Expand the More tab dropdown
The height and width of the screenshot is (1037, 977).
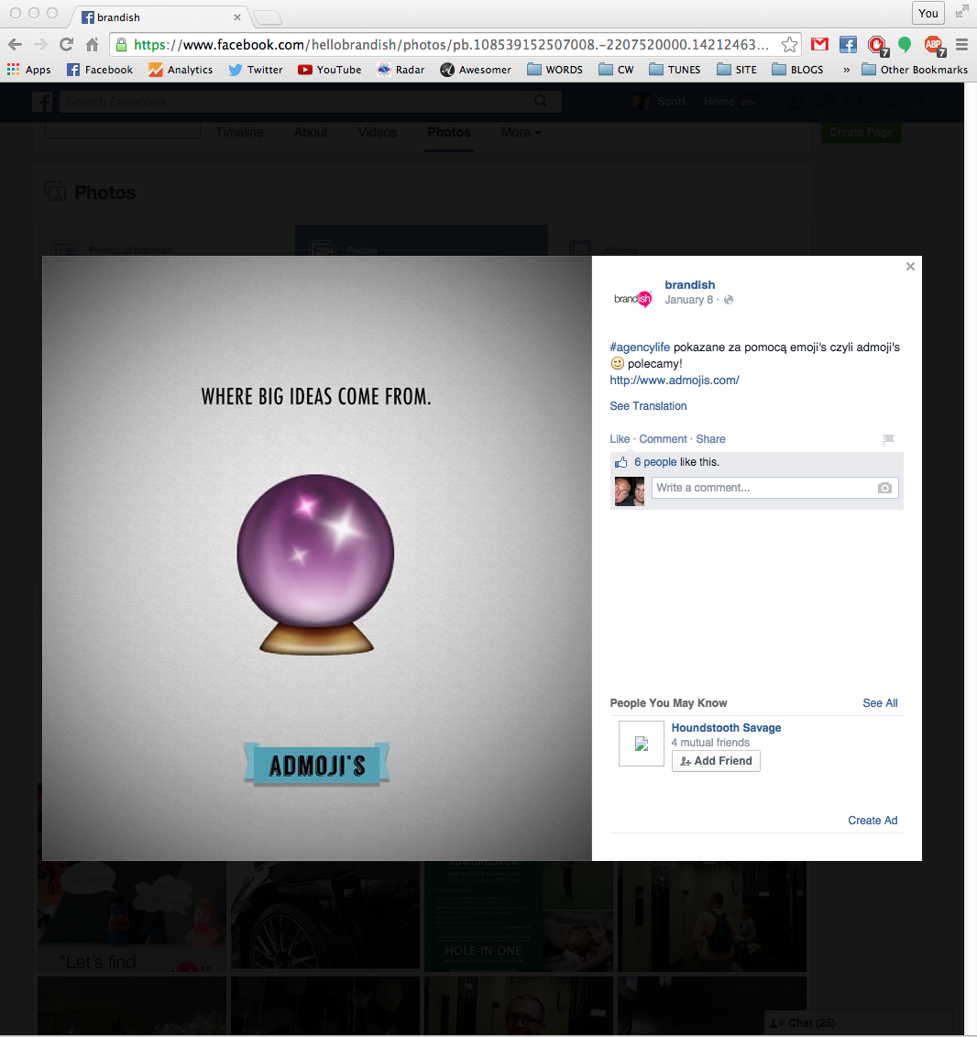pyautogui.click(x=521, y=132)
